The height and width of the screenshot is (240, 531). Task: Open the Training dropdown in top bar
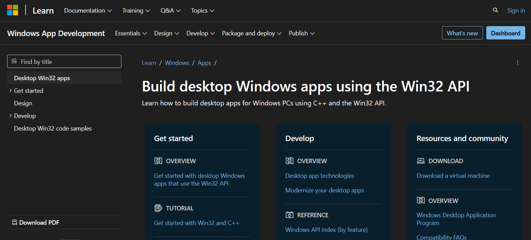click(x=136, y=11)
